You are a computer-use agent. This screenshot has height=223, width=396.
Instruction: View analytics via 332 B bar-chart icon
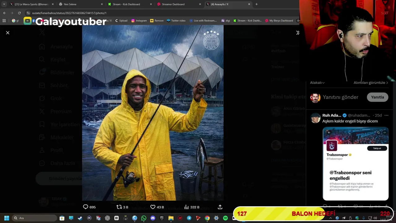pyautogui.click(x=192, y=207)
